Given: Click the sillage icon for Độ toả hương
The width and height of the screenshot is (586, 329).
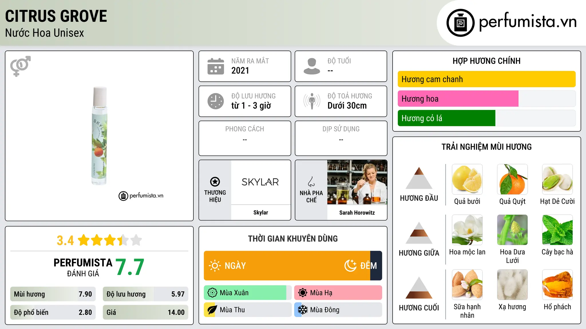Looking at the screenshot, I should pyautogui.click(x=312, y=101).
